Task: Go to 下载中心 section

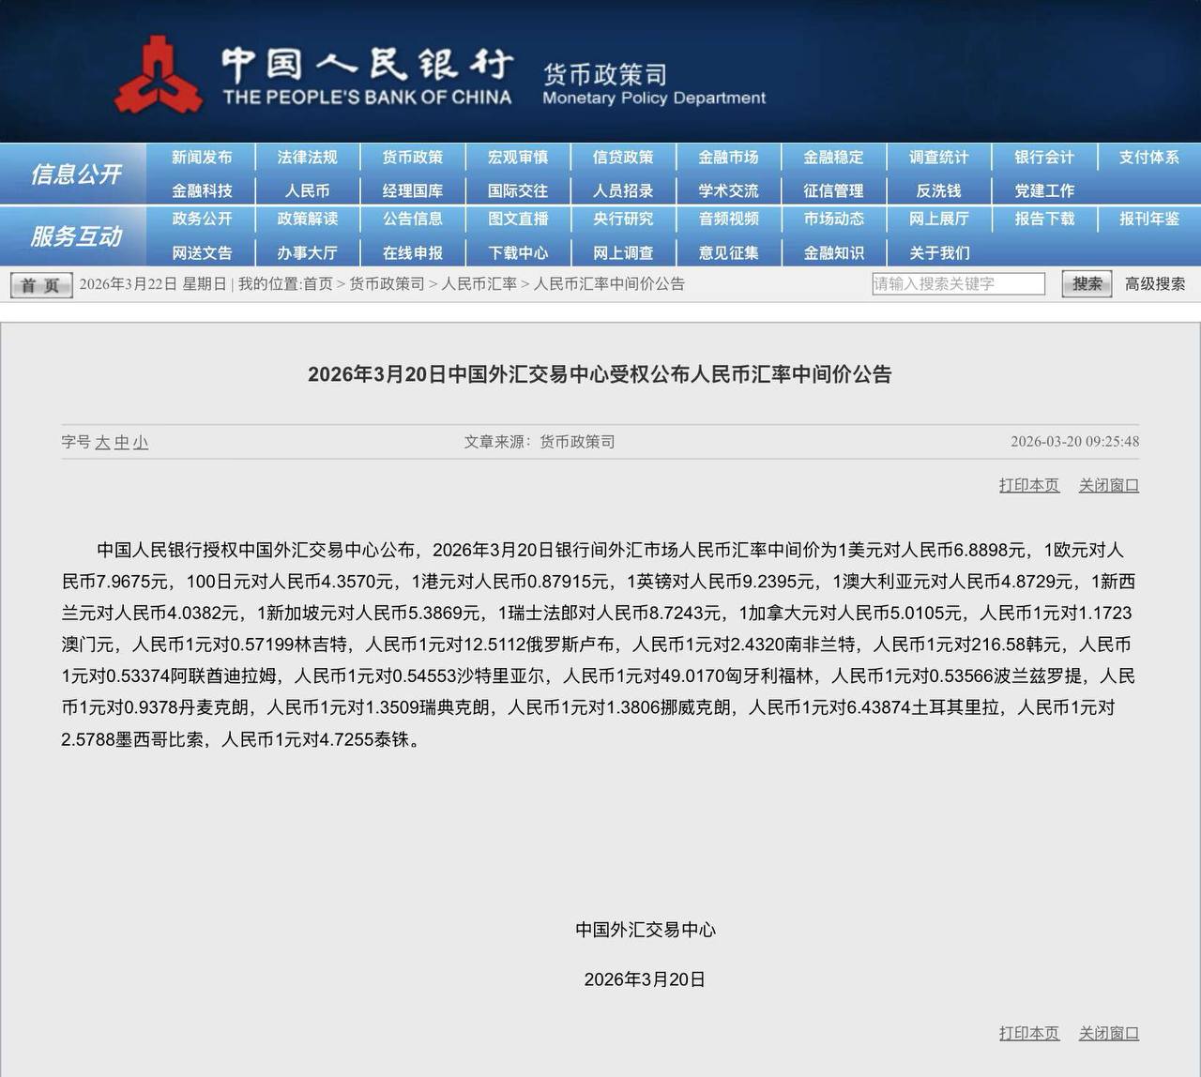Action: [518, 253]
